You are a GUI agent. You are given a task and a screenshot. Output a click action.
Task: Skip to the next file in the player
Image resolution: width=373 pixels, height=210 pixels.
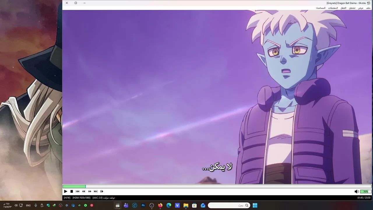(96, 191)
